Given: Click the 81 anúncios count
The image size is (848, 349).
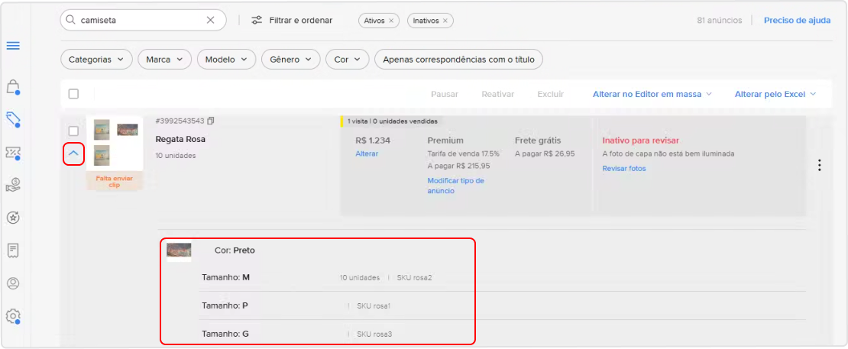Looking at the screenshot, I should 720,21.
